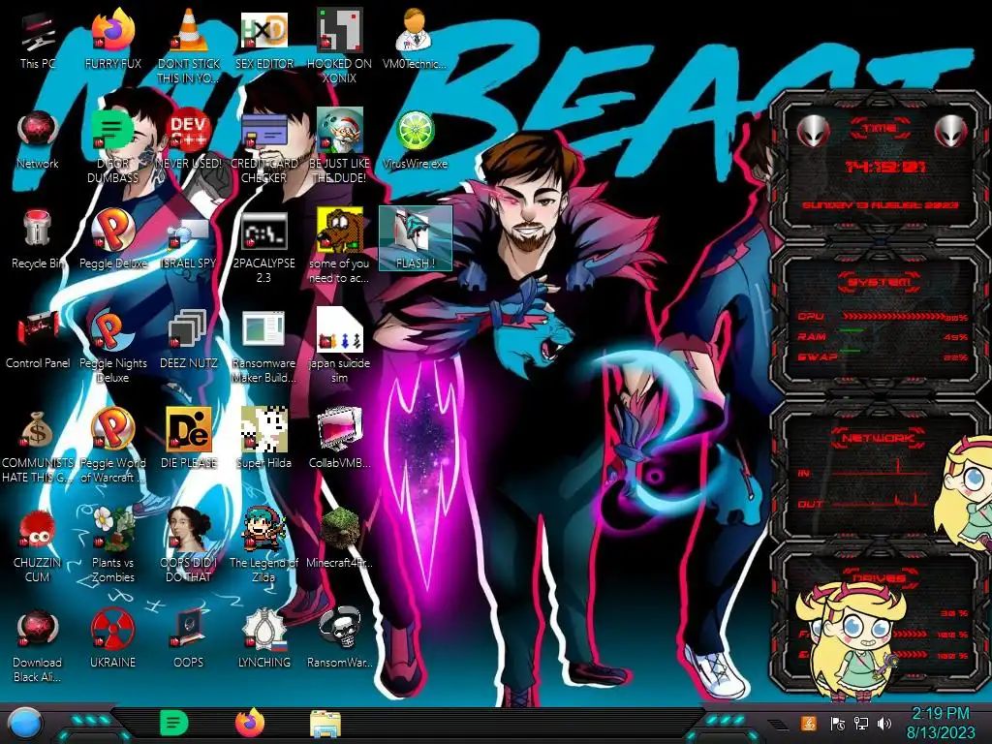Viewport: 992px width, 744px height.
Task: Select the Network desktop icon
Action: pos(38,139)
